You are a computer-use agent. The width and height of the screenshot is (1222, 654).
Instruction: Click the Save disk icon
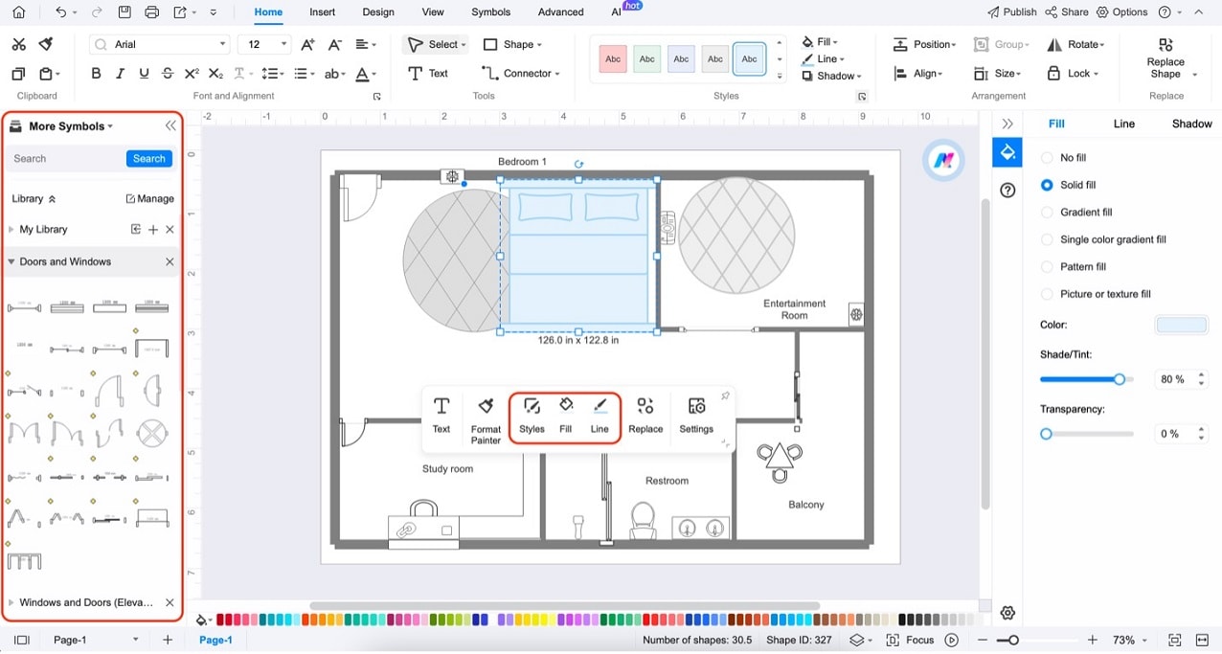[124, 12]
